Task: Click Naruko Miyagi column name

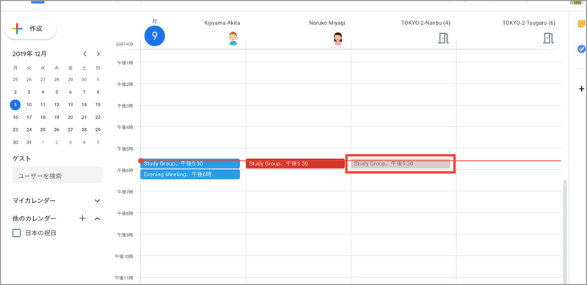Action: (x=327, y=23)
